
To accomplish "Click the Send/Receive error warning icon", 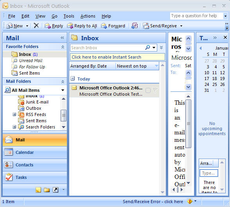I will 190,201.
